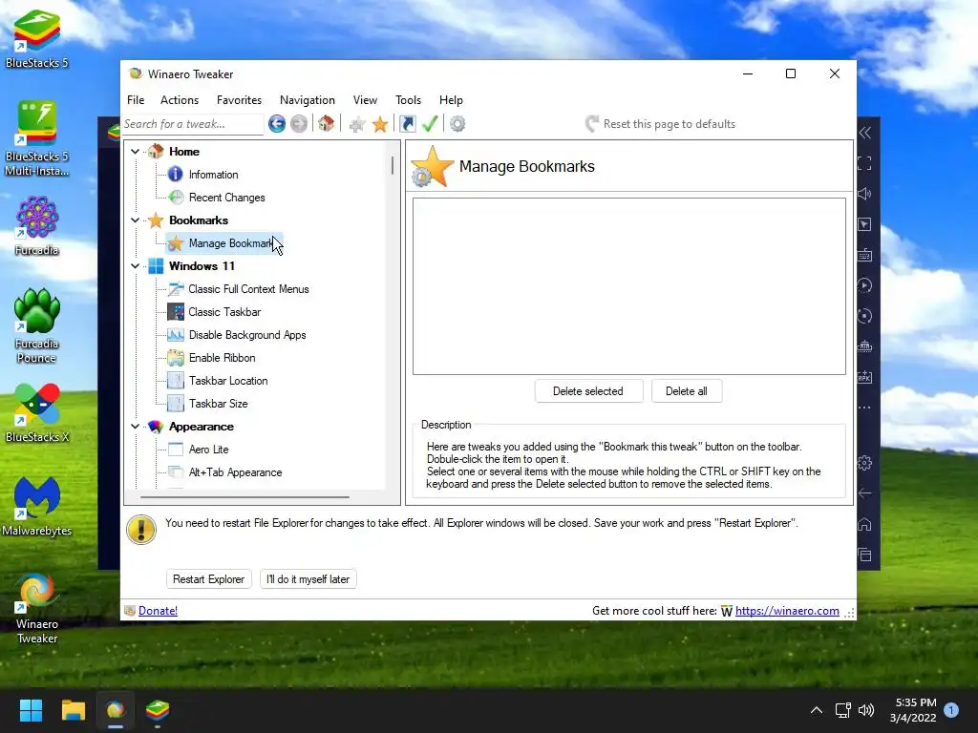The width and height of the screenshot is (978, 733).
Task: Open the Windows Start button
Action: coord(31,710)
